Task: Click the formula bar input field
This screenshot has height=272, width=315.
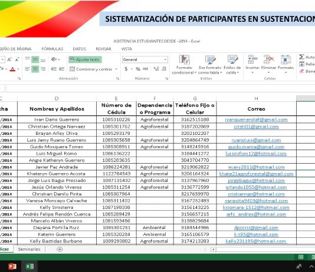Action: pyautogui.click(x=160, y=88)
